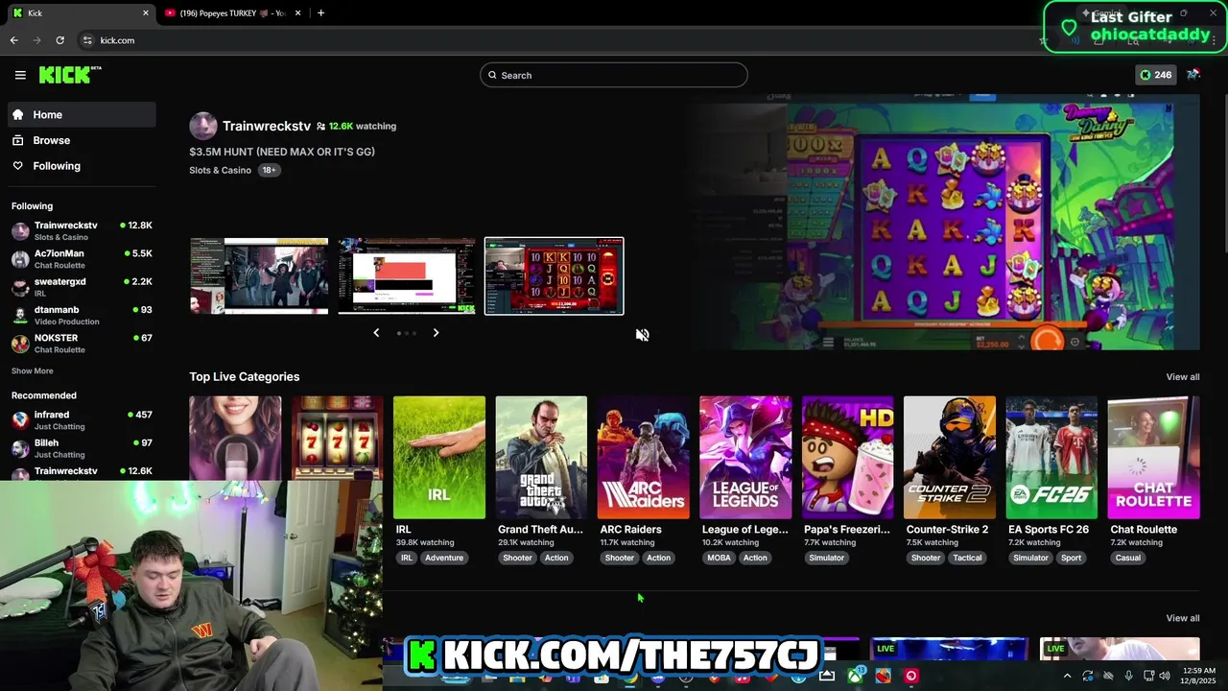Open Grand Theft Auto category card
Image resolution: width=1228 pixels, height=691 pixels.
click(541, 457)
